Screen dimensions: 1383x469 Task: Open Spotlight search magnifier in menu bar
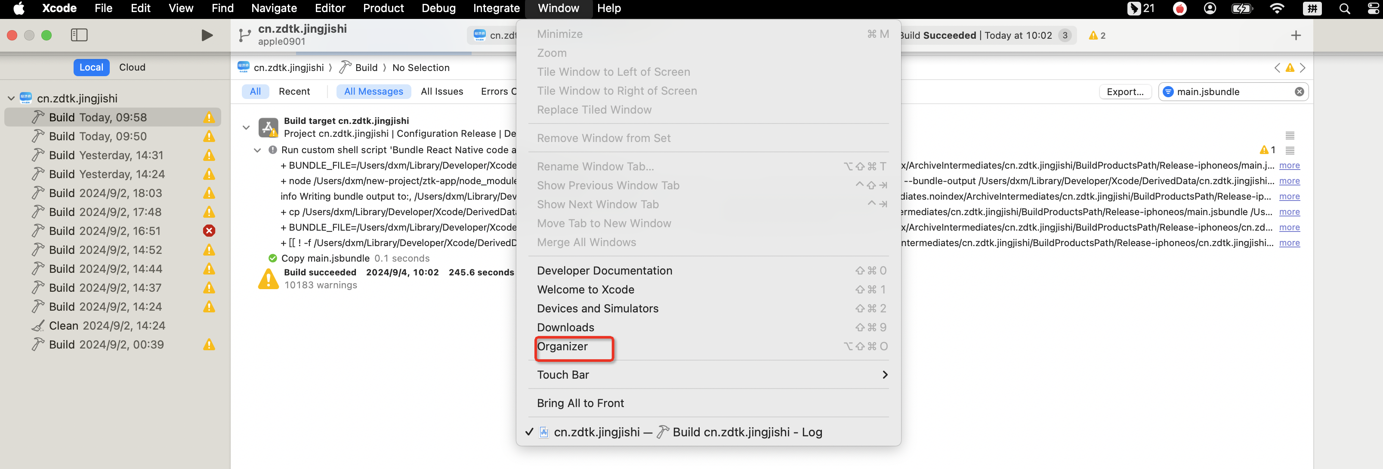click(x=1344, y=9)
